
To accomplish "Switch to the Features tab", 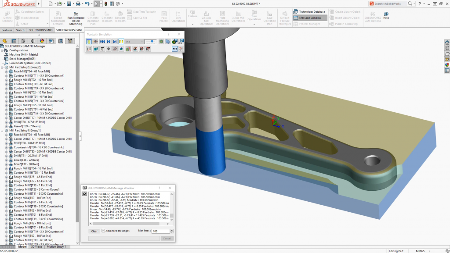I will coord(7,30).
